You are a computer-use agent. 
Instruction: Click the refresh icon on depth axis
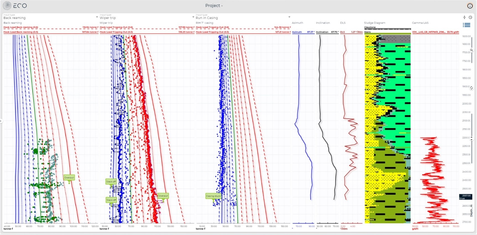pos(471,88)
